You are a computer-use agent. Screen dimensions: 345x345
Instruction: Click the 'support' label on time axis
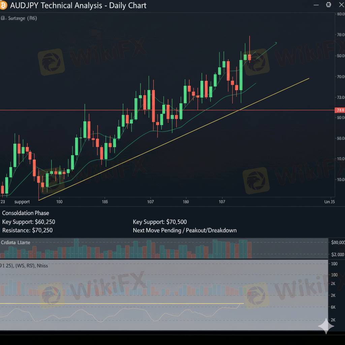pyautogui.click(x=22, y=202)
